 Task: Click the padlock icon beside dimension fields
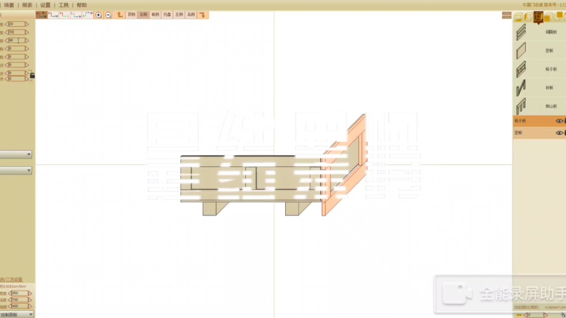(32, 75)
